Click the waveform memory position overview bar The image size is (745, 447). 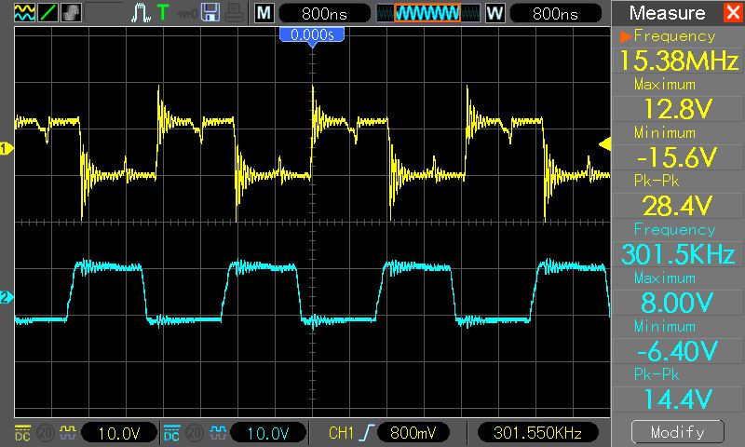(428, 13)
